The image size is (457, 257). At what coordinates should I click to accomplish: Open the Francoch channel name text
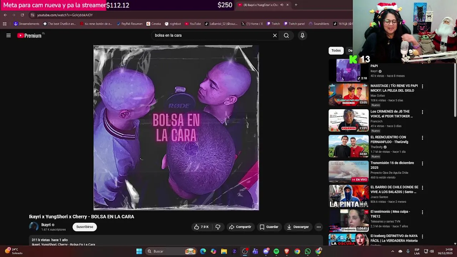pos(376,121)
